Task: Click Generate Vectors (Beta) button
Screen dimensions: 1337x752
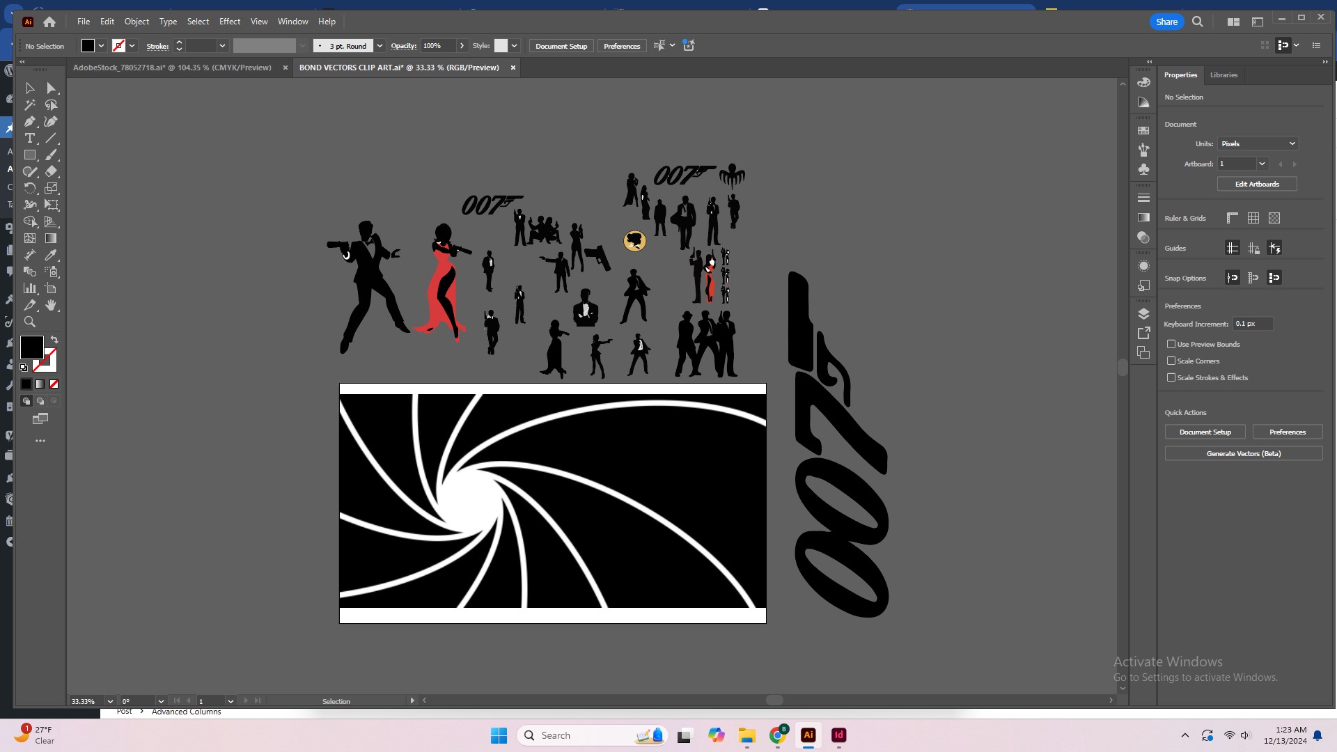Action: (1244, 453)
